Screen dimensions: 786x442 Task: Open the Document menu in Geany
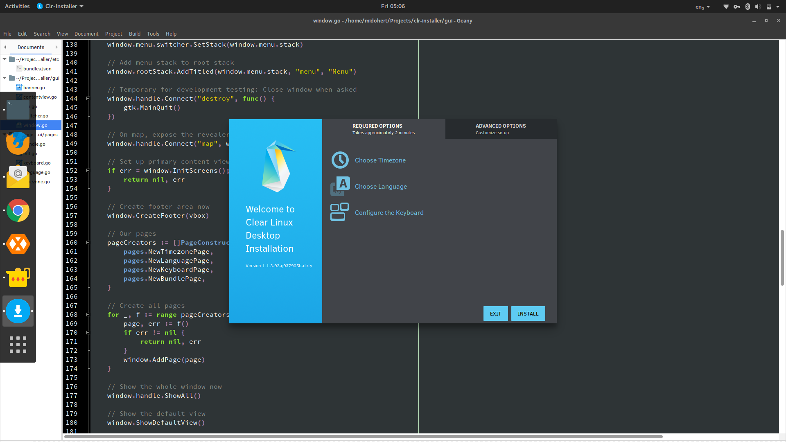tap(86, 34)
